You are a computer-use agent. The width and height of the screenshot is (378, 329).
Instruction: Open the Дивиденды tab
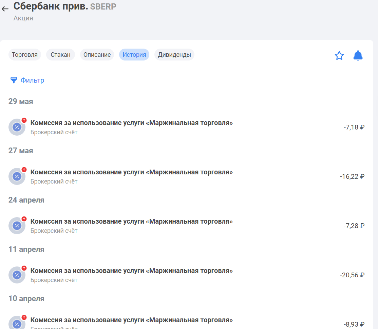pyautogui.click(x=174, y=55)
